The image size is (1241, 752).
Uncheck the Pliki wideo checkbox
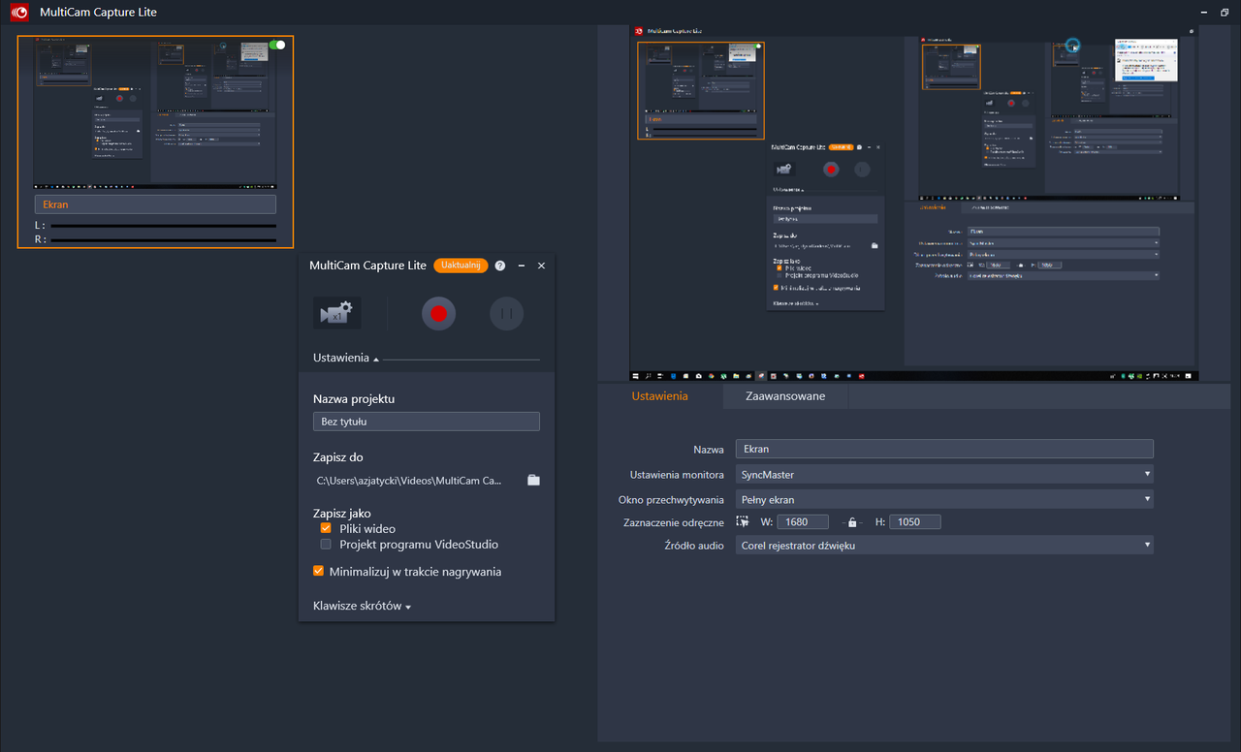(326, 529)
